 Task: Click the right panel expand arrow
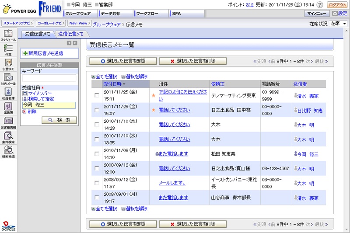(x=75, y=43)
